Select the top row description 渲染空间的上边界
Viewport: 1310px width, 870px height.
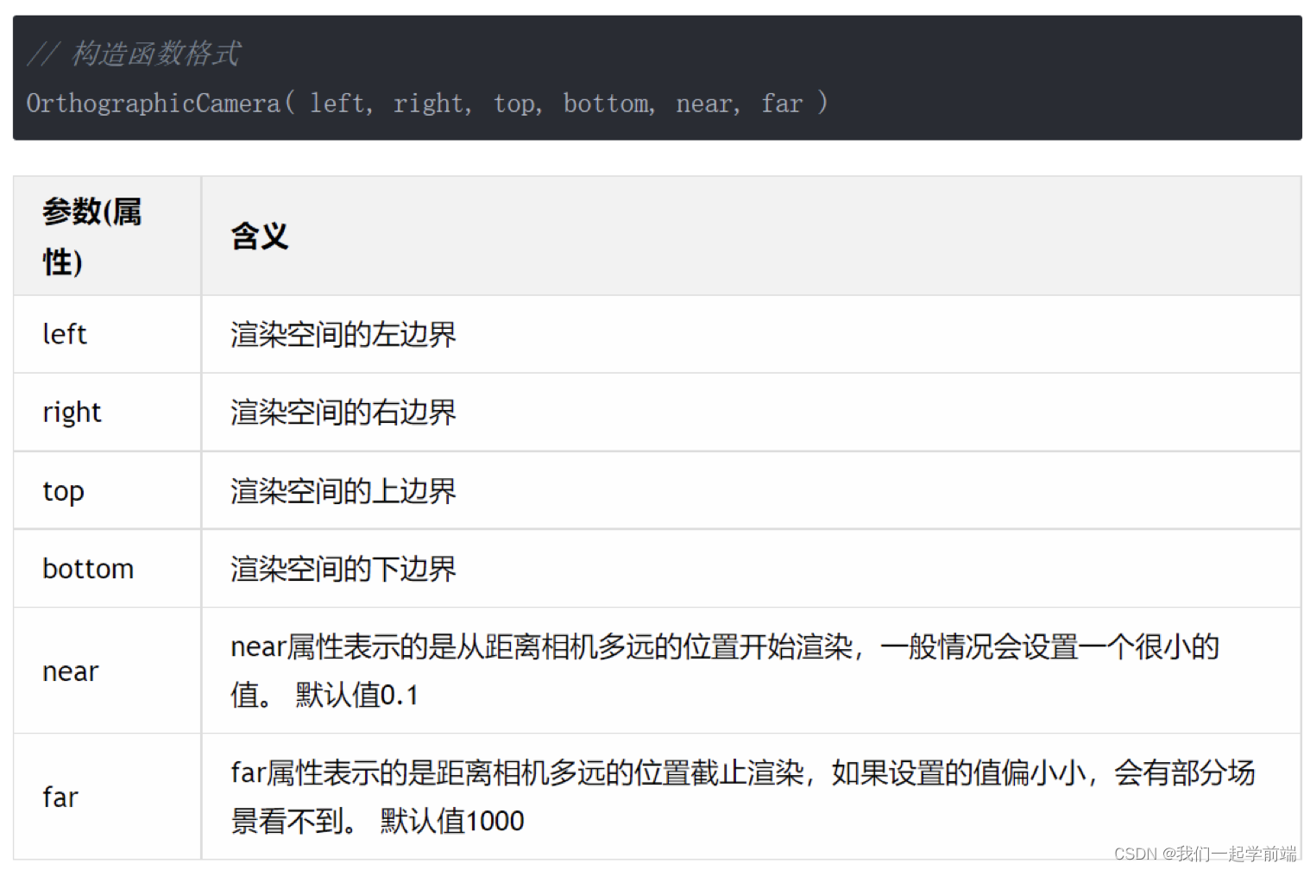[x=342, y=490]
